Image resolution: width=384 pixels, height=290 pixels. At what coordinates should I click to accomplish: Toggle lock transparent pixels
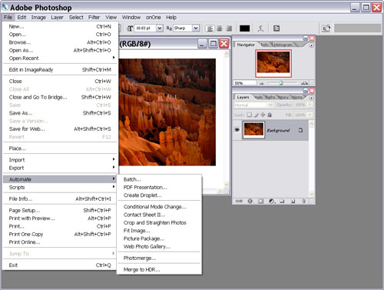[249, 115]
